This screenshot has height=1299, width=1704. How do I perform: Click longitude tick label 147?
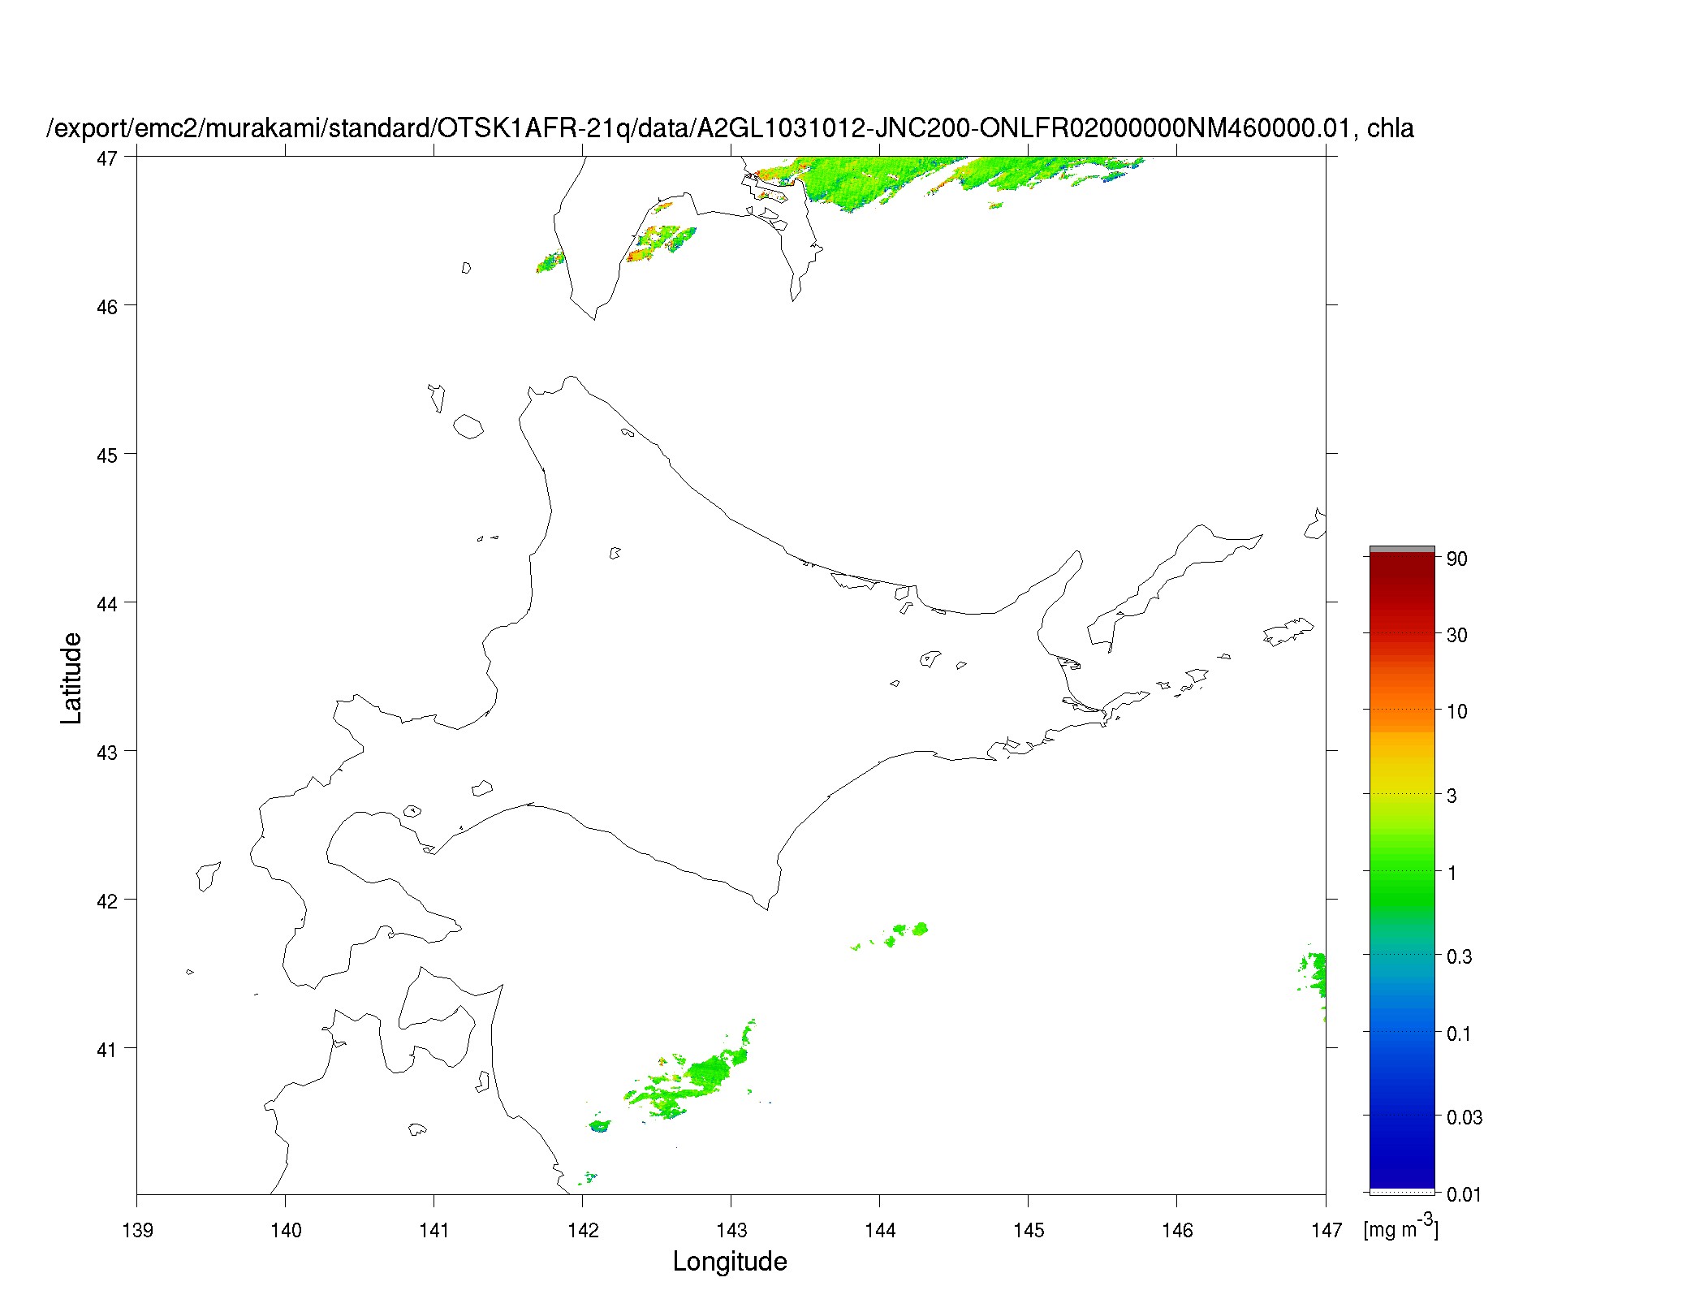pos(1326,1230)
